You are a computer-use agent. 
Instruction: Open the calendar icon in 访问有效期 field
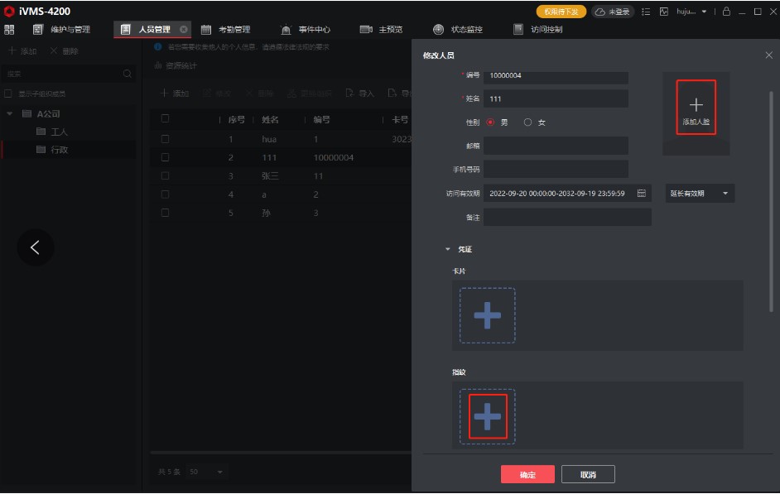[x=642, y=193]
